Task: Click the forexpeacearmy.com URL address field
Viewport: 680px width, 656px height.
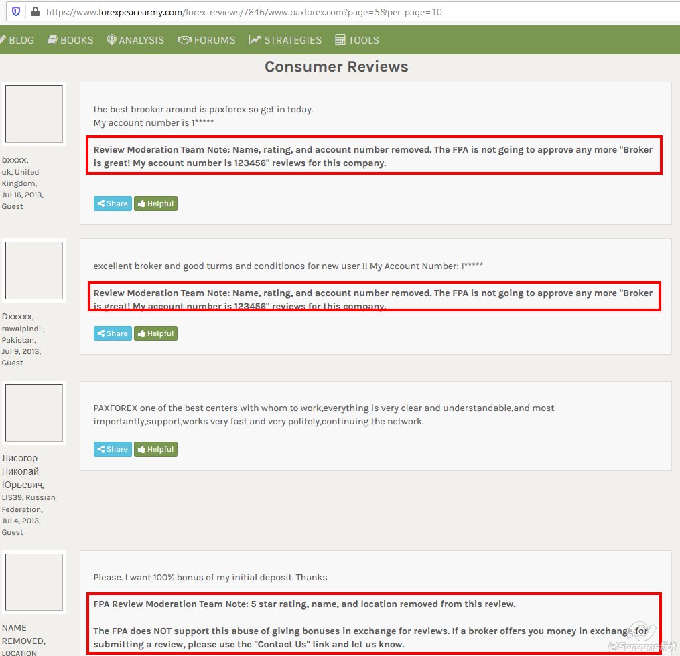Action: click(342, 12)
